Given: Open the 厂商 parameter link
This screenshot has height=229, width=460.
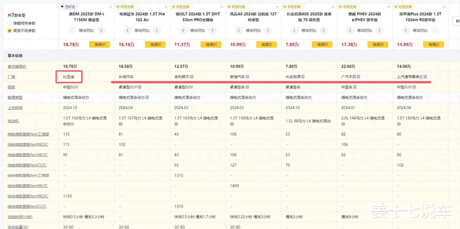Looking at the screenshot, I should tap(11, 77).
